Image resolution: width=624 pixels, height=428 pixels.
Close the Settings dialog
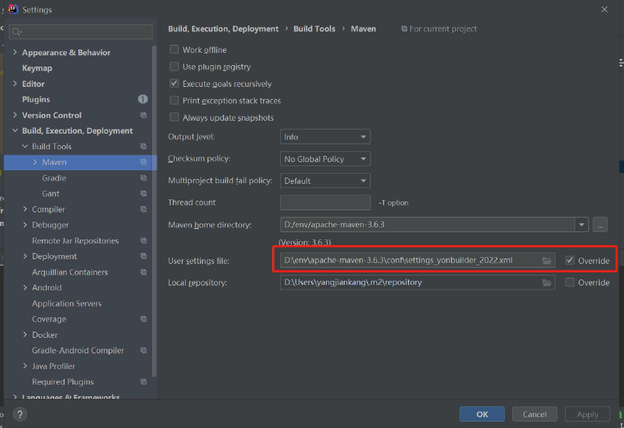604,9
